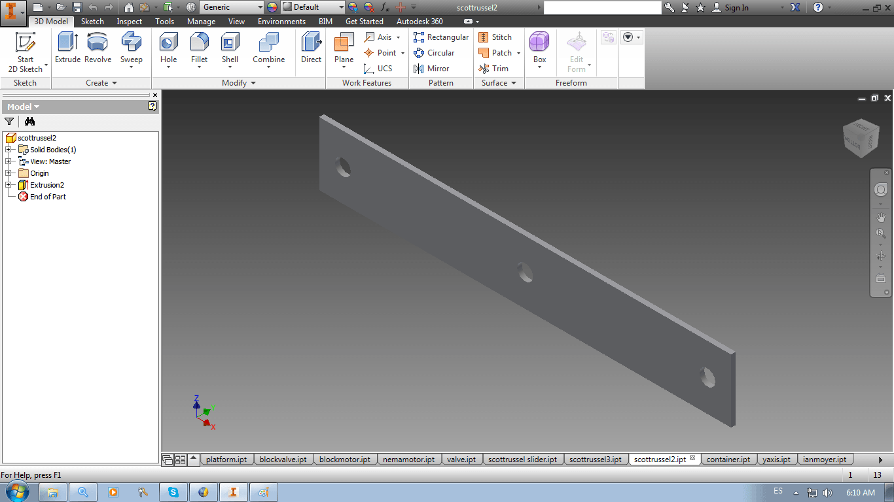Switch to the platform.ipt document tab
The height and width of the screenshot is (502, 894).
point(226,460)
